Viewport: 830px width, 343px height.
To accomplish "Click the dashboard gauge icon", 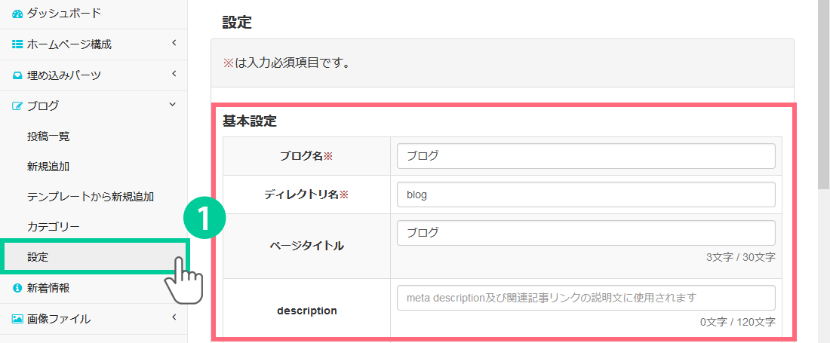I will [17, 14].
